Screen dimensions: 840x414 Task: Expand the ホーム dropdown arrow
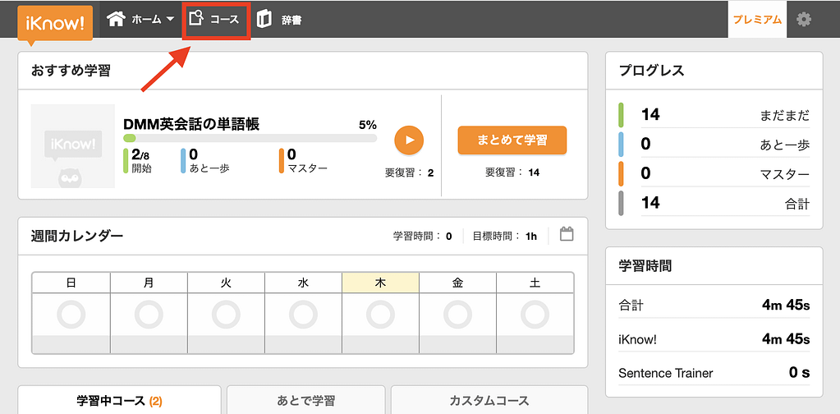pos(170,19)
